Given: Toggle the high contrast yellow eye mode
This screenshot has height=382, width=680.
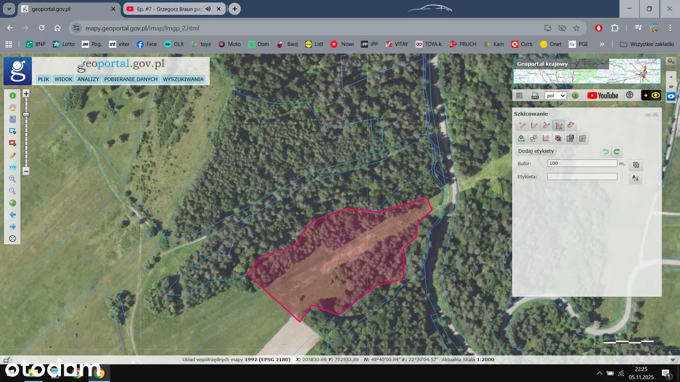Looking at the screenshot, I should [651, 95].
